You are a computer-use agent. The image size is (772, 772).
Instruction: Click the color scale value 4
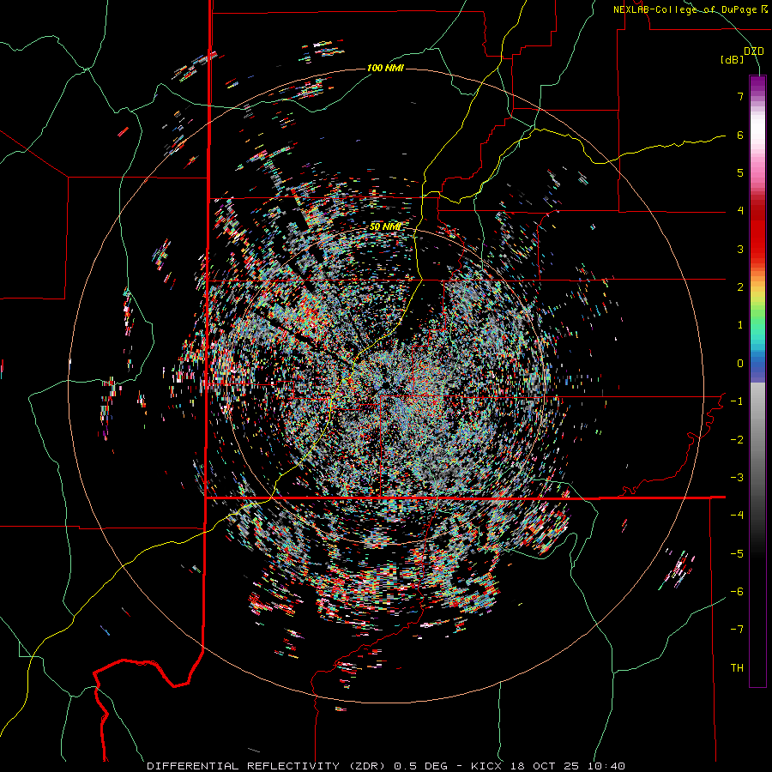(x=740, y=211)
